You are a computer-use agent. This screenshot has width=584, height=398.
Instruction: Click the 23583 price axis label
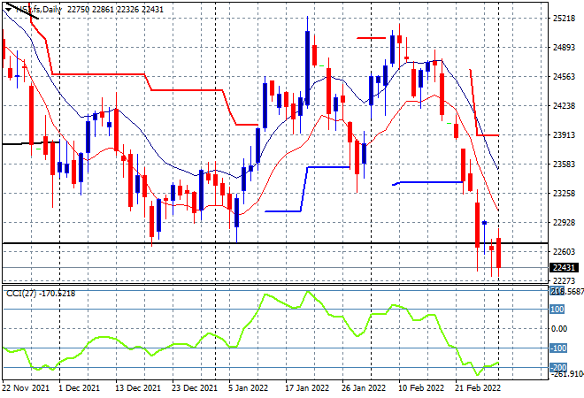pyautogui.click(x=564, y=165)
